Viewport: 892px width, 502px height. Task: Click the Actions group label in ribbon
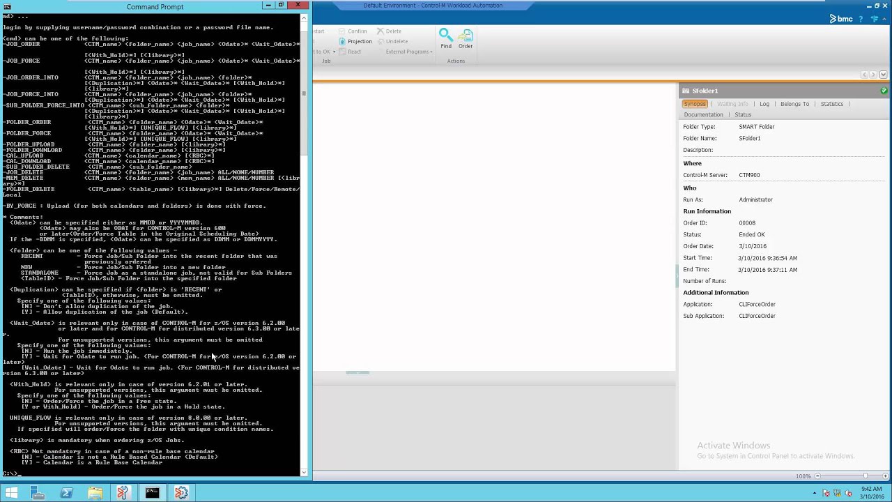456,61
